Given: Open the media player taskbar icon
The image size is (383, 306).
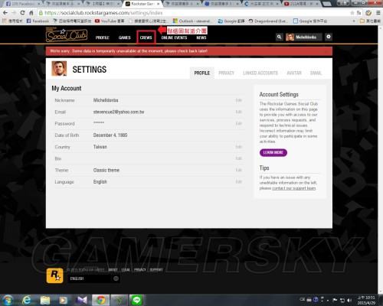Looking at the screenshot, I should coord(64,300).
